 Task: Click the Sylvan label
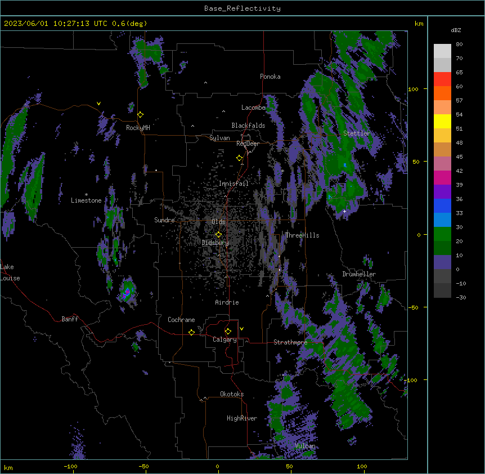pyautogui.click(x=219, y=138)
